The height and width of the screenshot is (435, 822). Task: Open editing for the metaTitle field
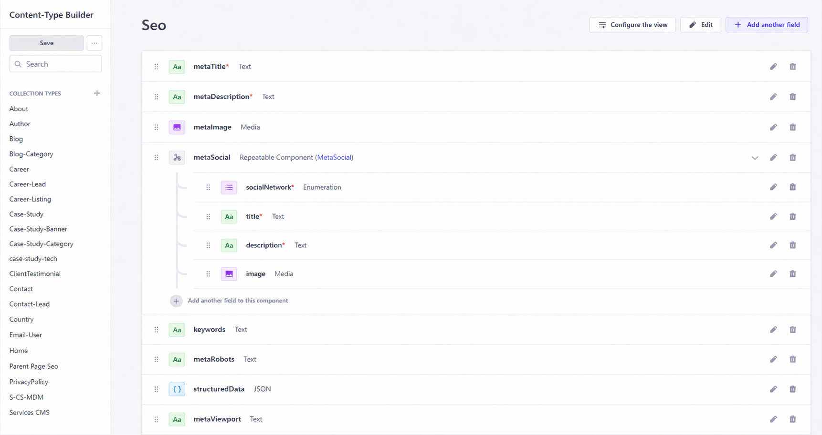(x=773, y=67)
